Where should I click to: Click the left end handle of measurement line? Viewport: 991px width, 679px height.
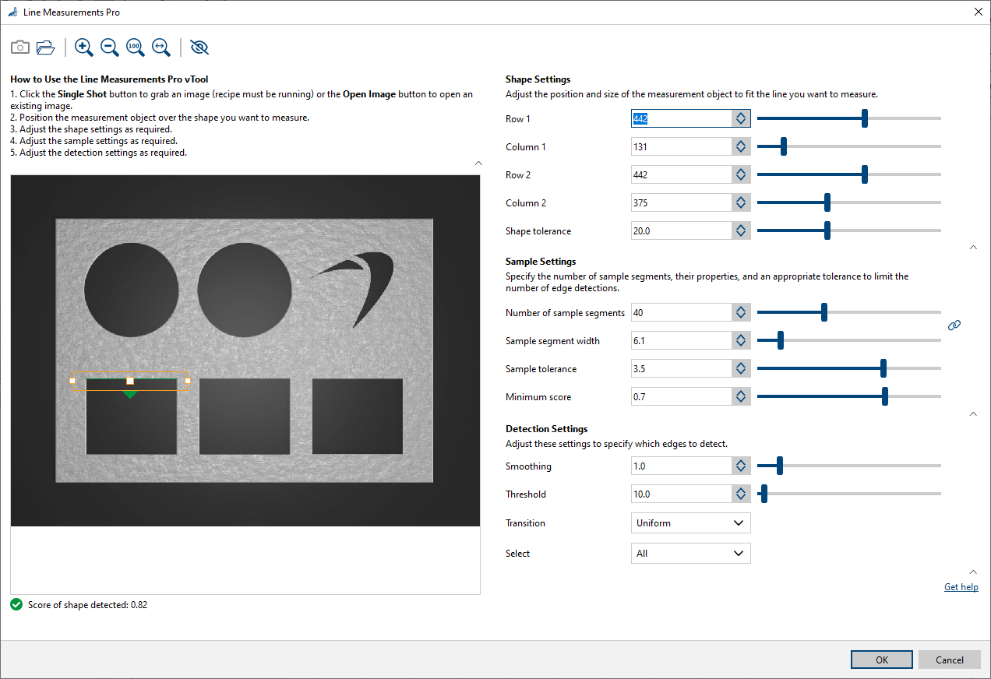(x=72, y=381)
